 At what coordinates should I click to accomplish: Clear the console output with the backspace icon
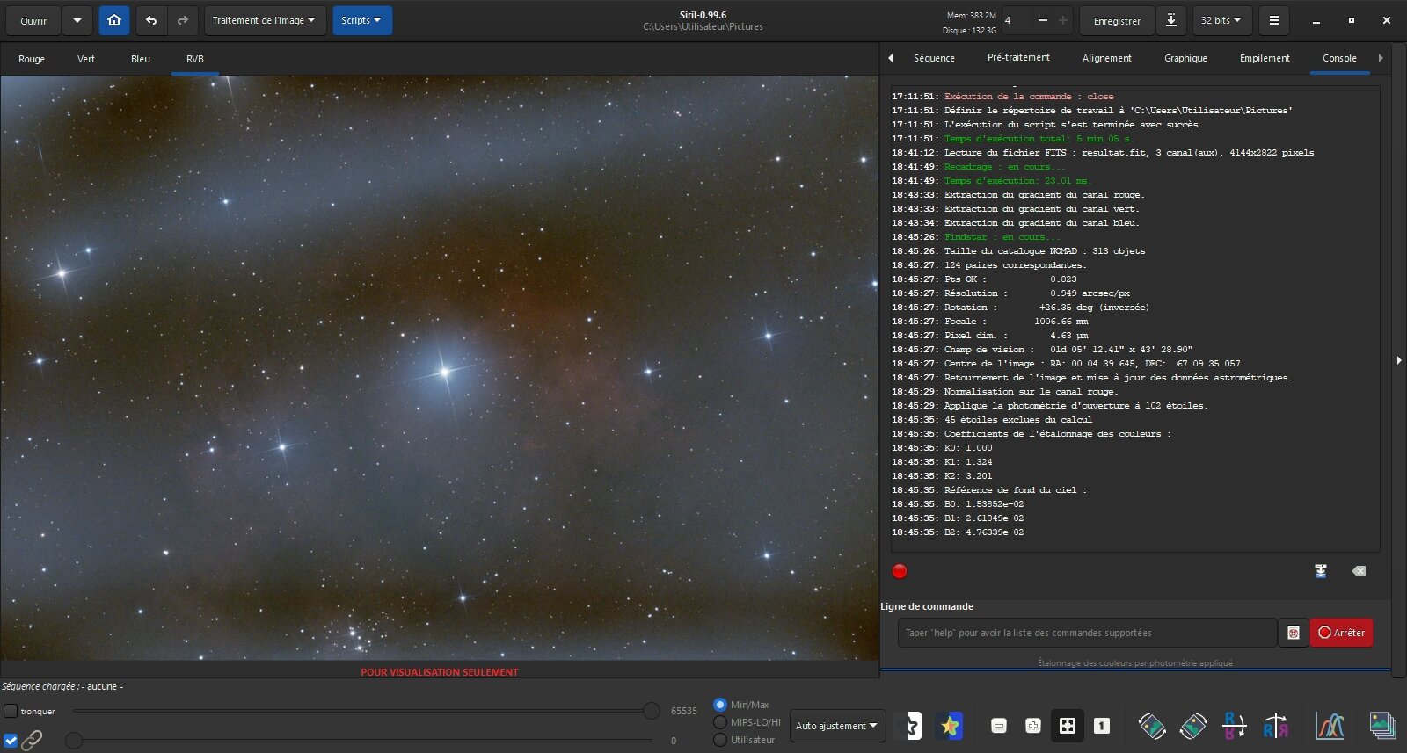(1359, 571)
